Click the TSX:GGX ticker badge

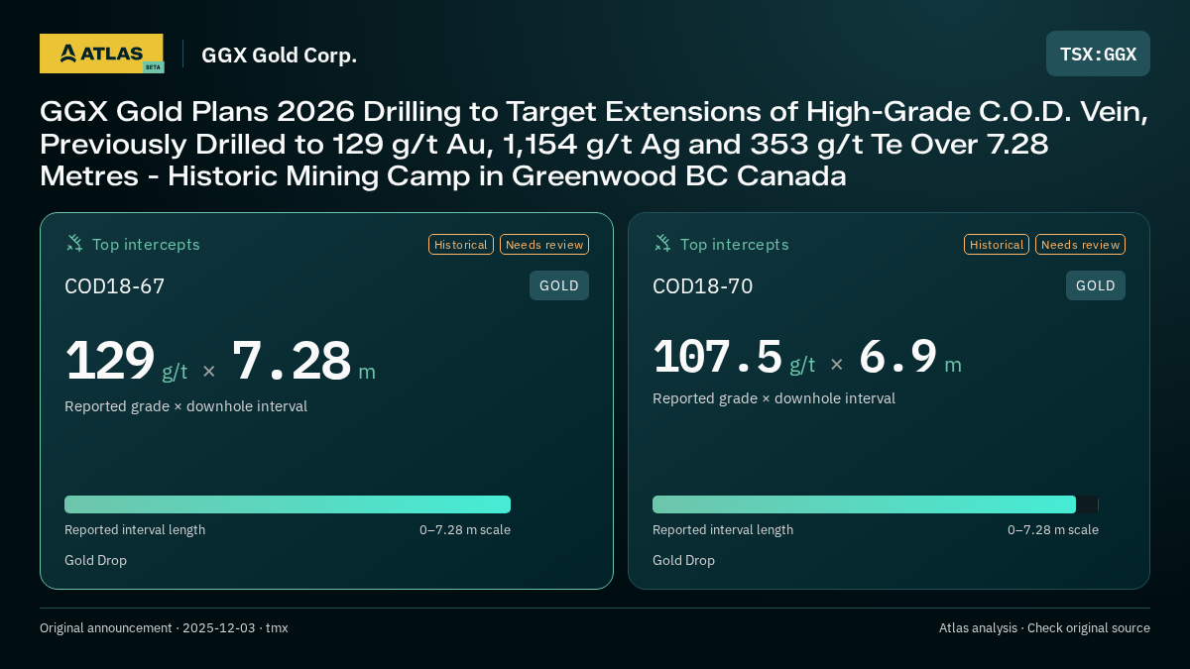pyautogui.click(x=1098, y=54)
